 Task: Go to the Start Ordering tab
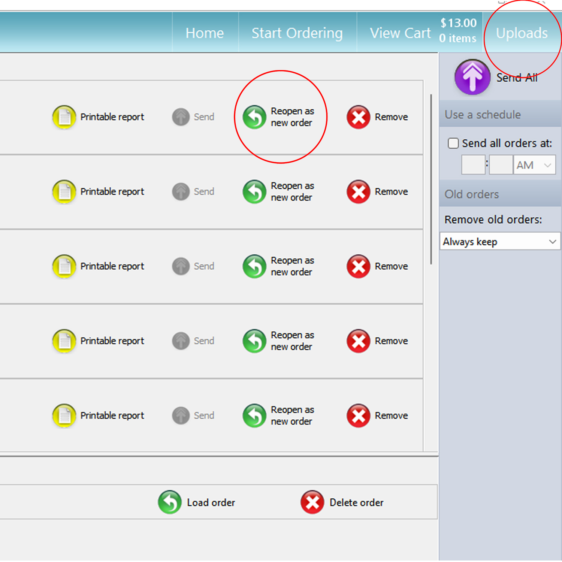297,33
